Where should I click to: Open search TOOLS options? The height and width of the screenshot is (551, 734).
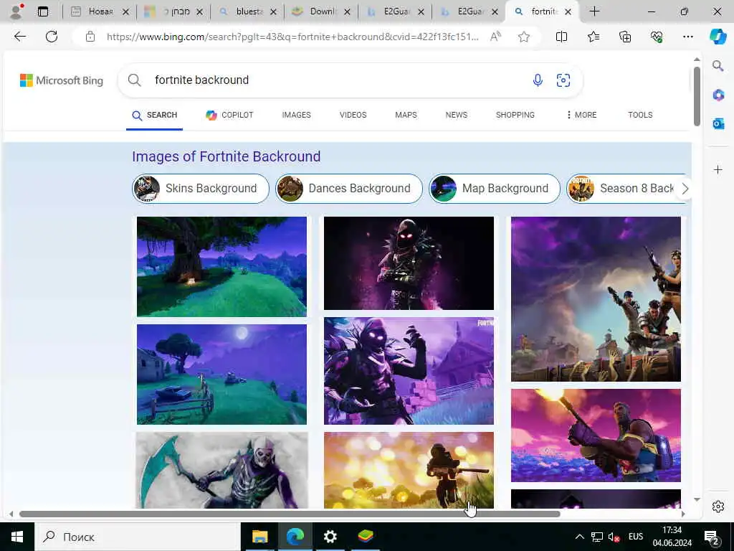coord(640,115)
